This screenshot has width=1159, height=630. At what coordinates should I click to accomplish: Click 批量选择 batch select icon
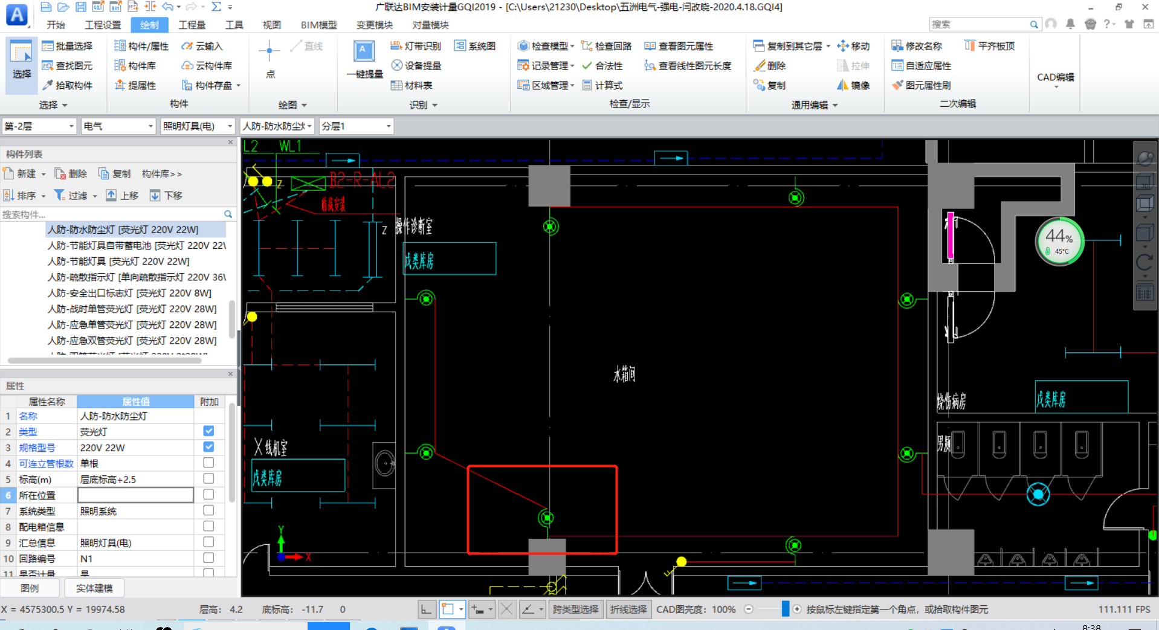coord(67,47)
